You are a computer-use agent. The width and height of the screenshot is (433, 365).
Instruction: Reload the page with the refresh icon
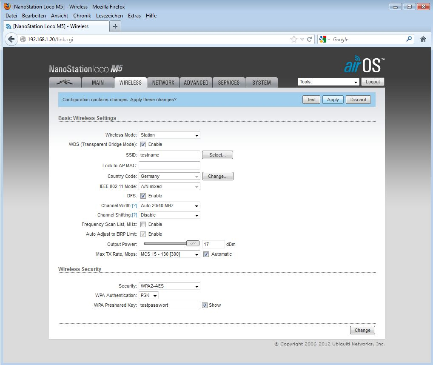pyautogui.click(x=310, y=39)
